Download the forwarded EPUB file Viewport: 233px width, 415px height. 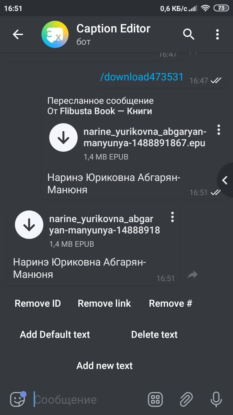pyautogui.click(x=63, y=137)
